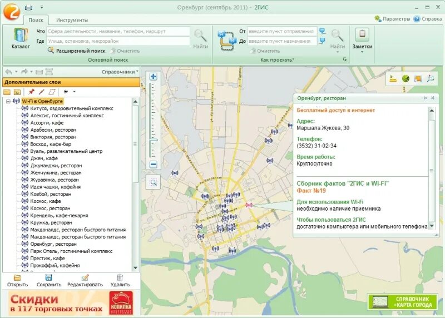Click Справочник + карта города banner

coord(402,302)
